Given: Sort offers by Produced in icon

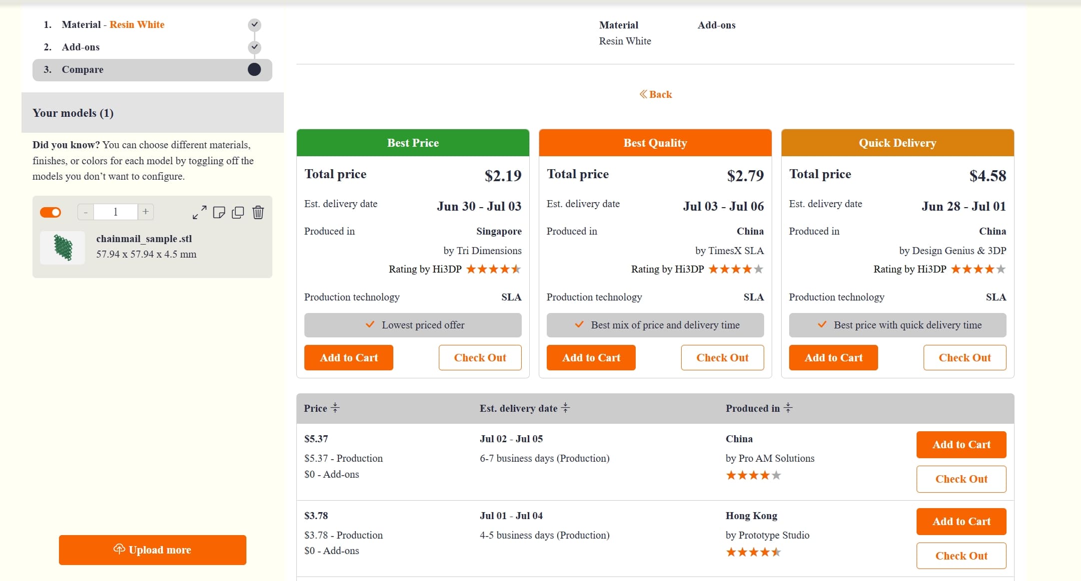Looking at the screenshot, I should [x=788, y=408].
